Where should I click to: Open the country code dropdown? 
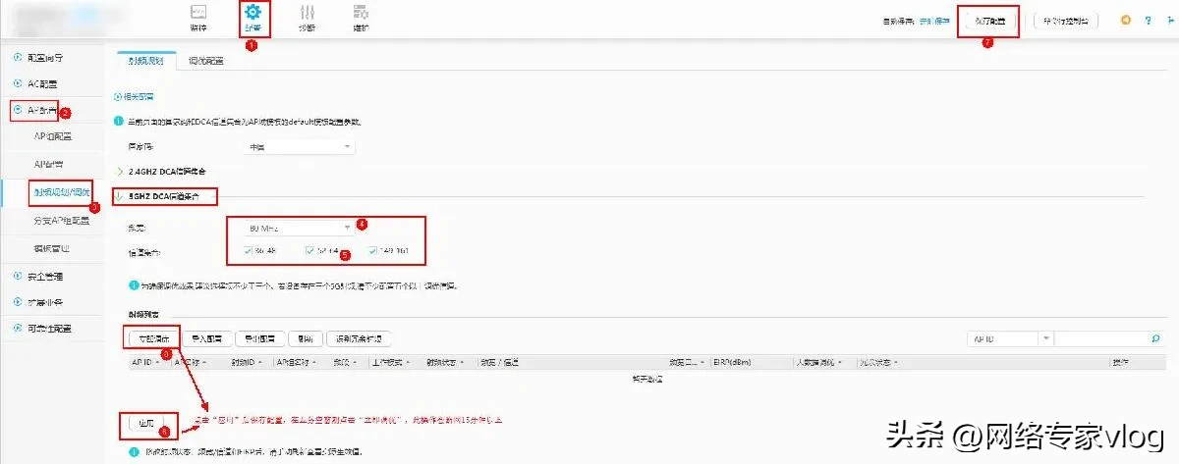pos(299,147)
